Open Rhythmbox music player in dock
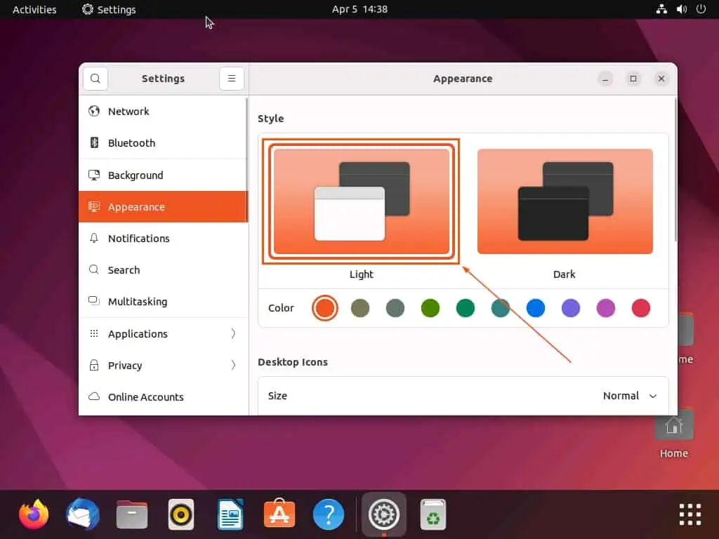 point(181,514)
